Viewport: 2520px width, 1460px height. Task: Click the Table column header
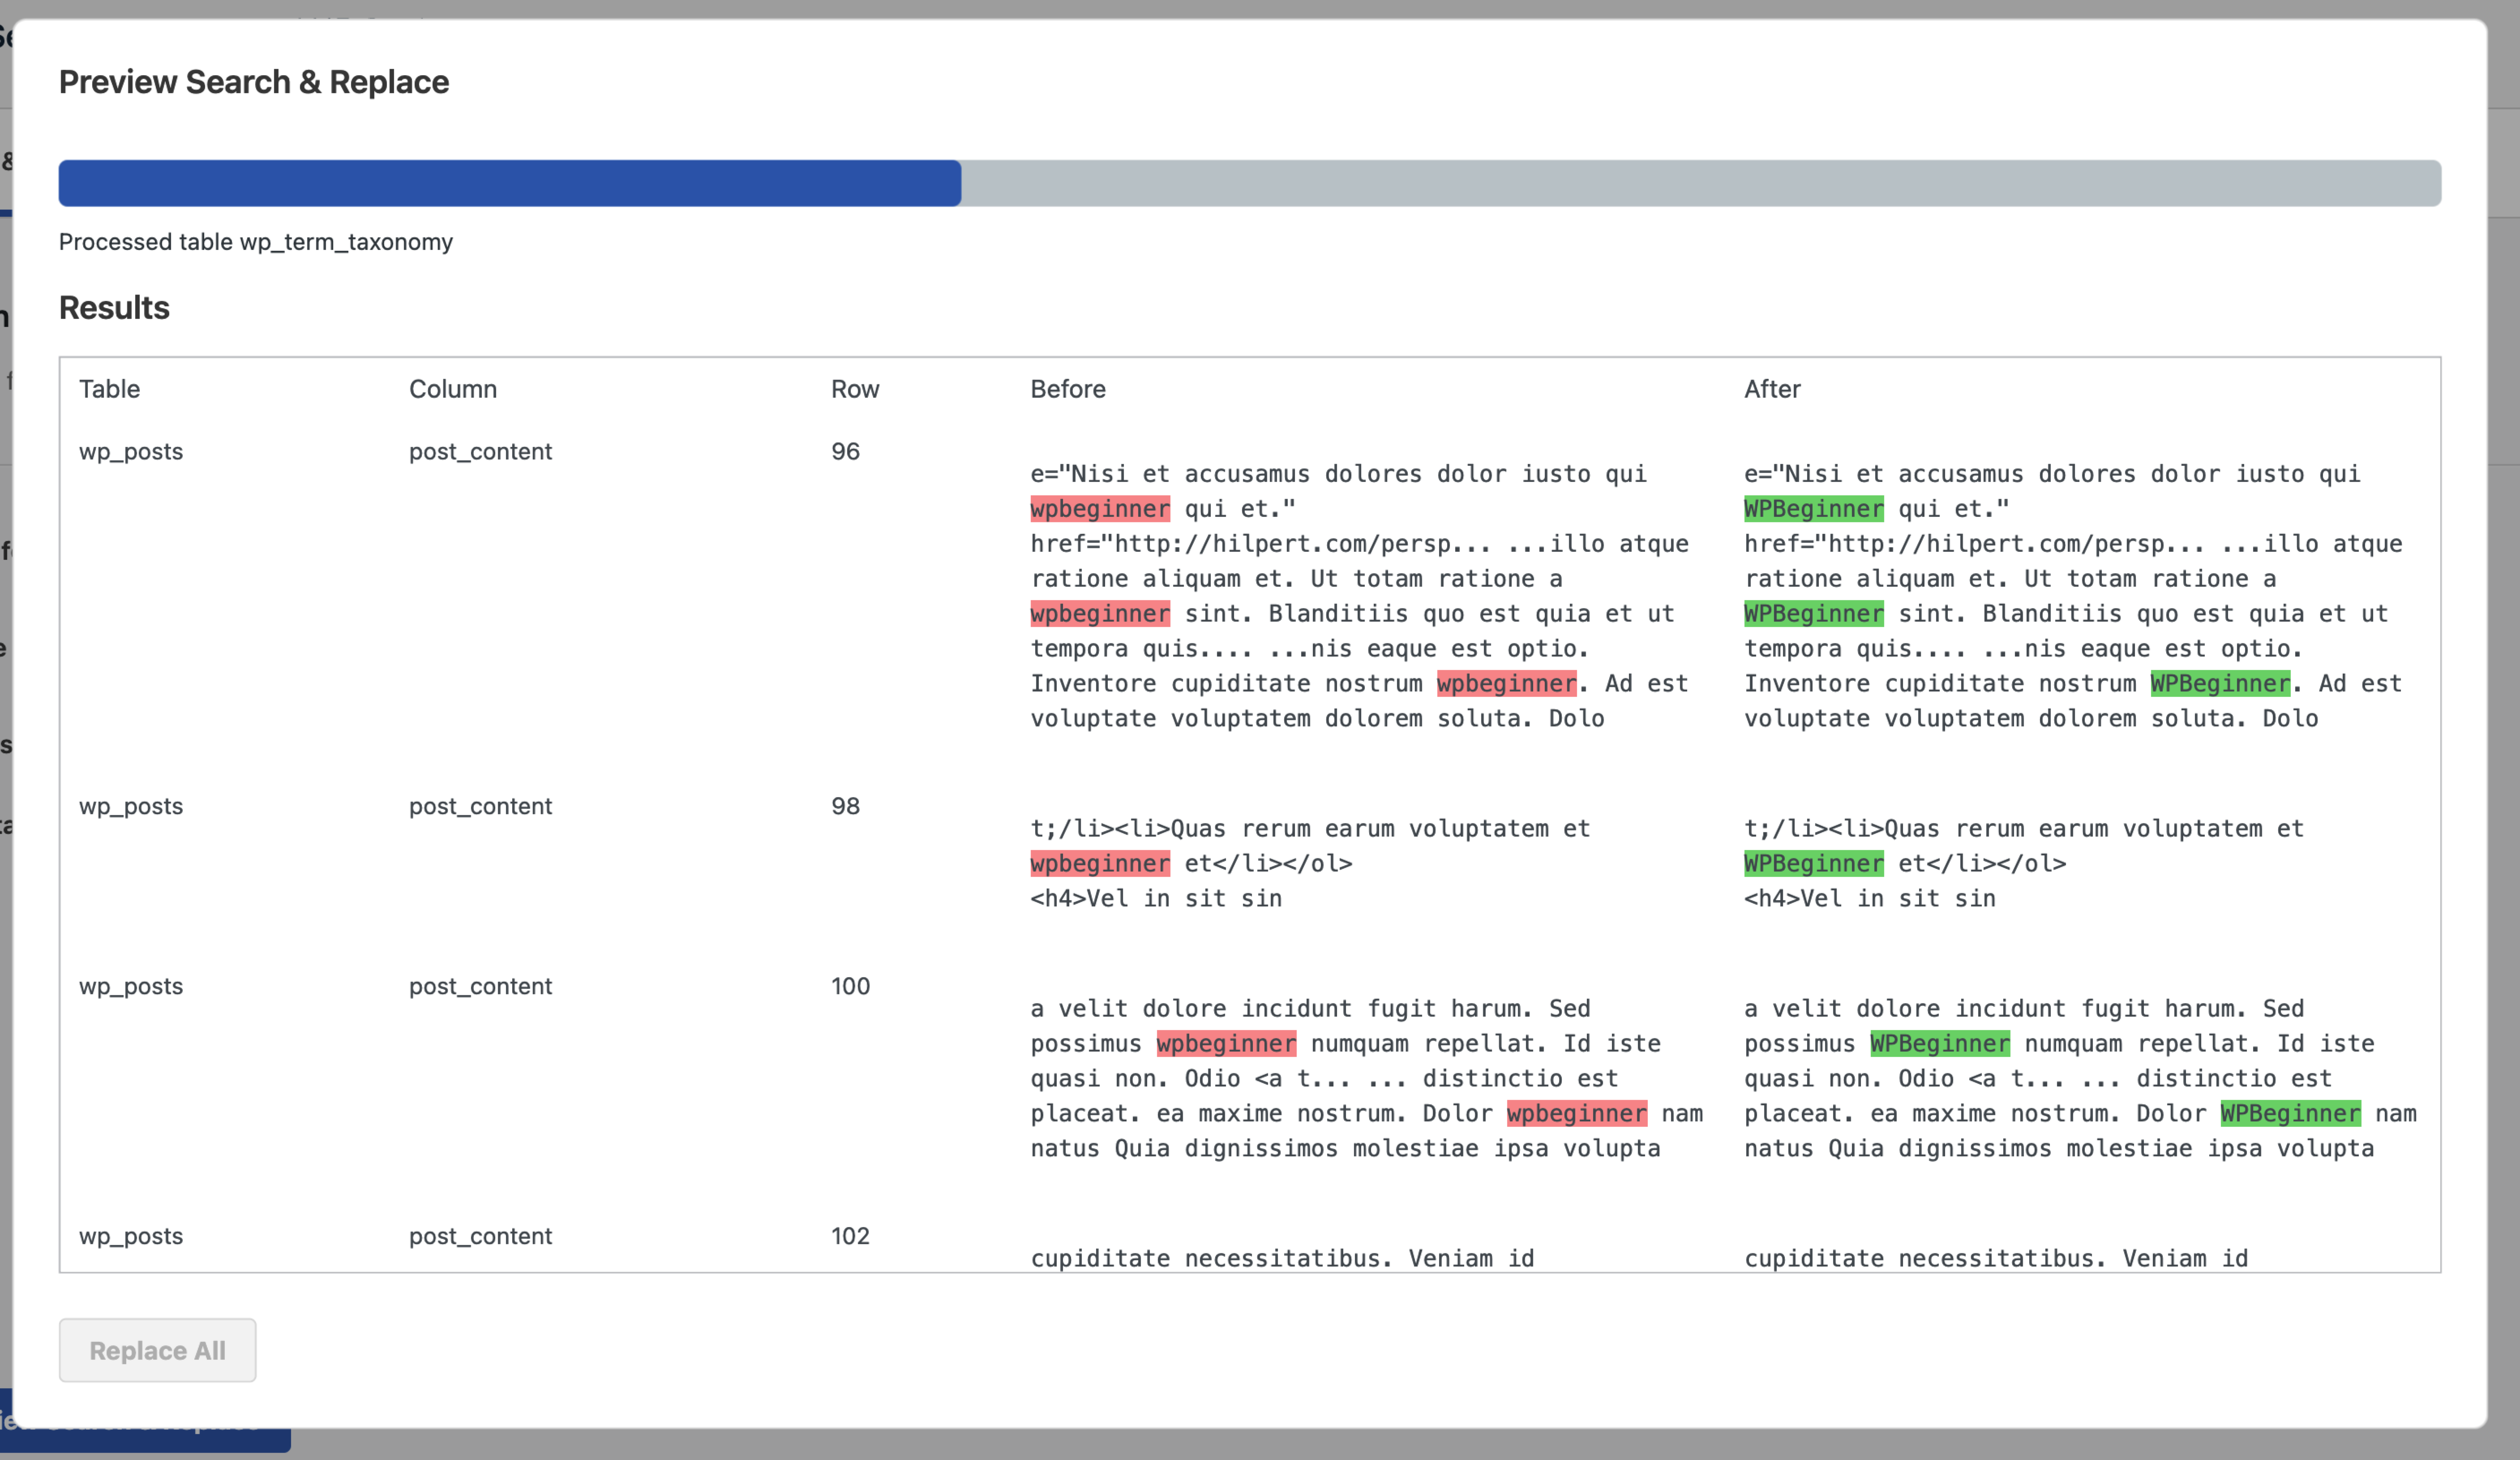pyautogui.click(x=109, y=389)
